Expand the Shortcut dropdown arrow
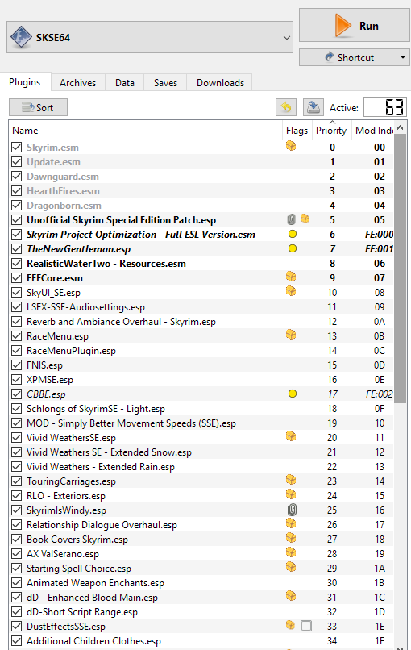This screenshot has height=650, width=411. tap(403, 57)
